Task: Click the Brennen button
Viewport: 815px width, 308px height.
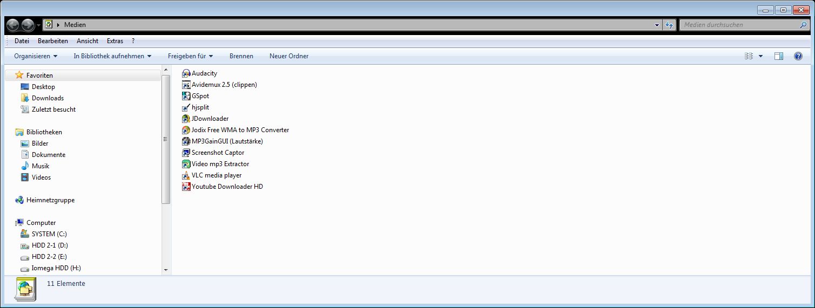Action: pyautogui.click(x=241, y=56)
